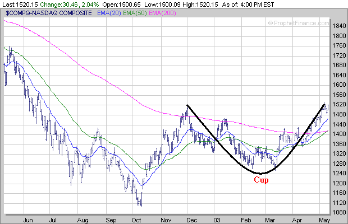Click the Mar month axis label
The height and width of the screenshot is (224, 348).
click(x=270, y=220)
